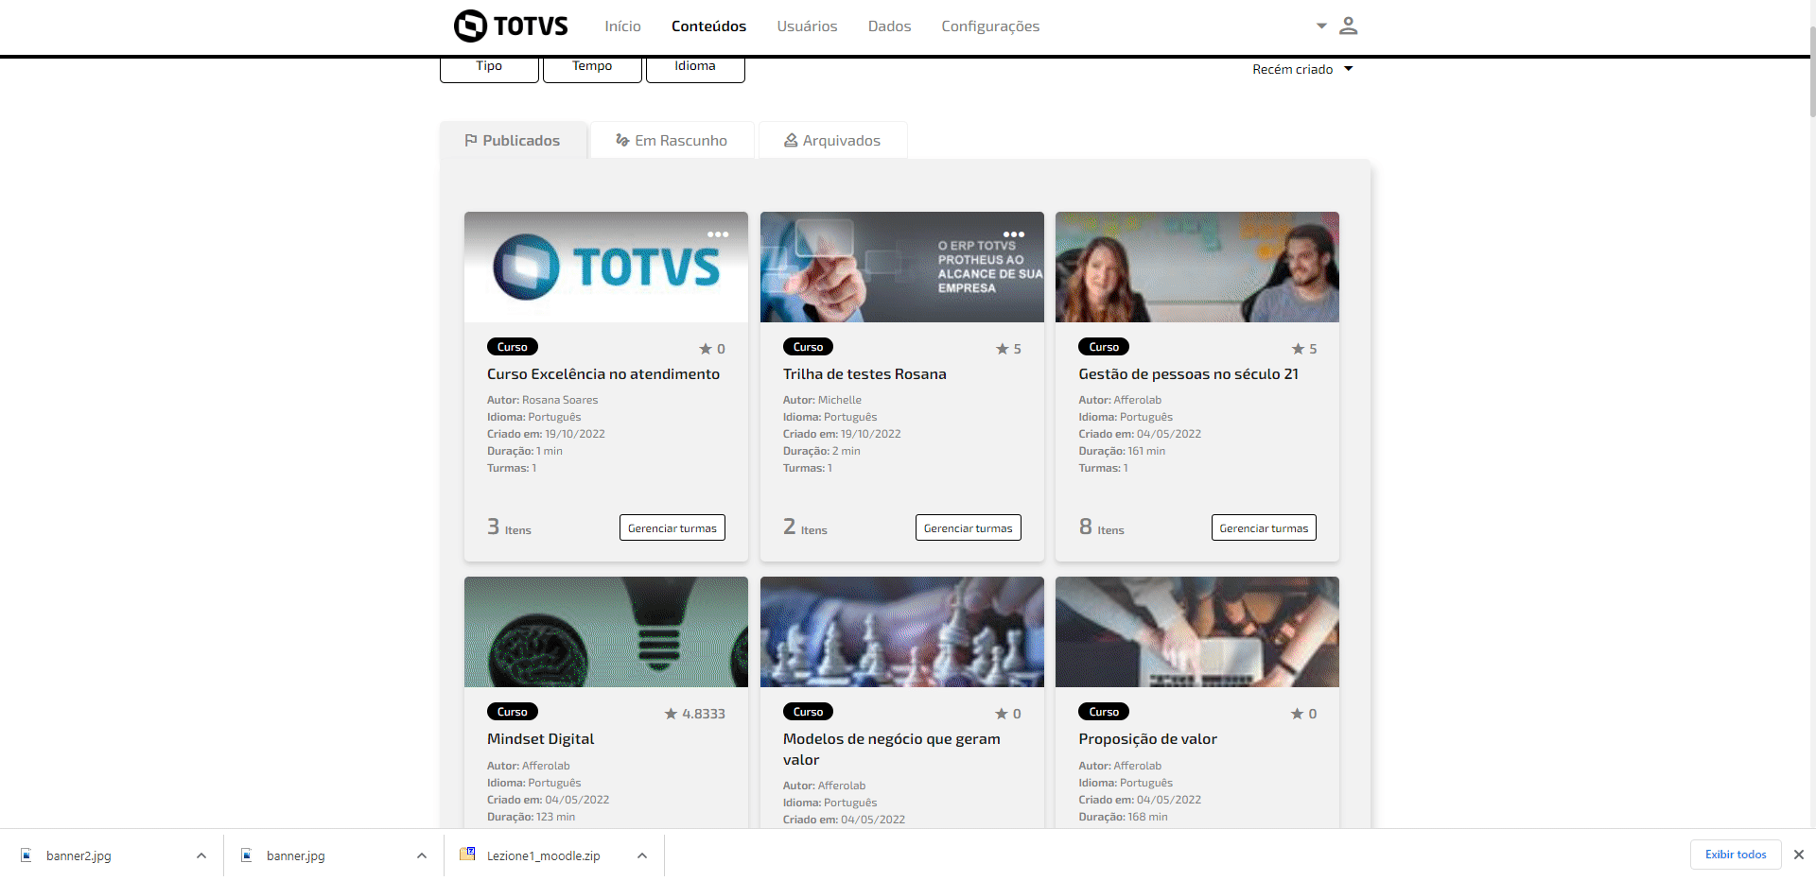Open Curso Excelência no atendimento thumbnail

606,267
